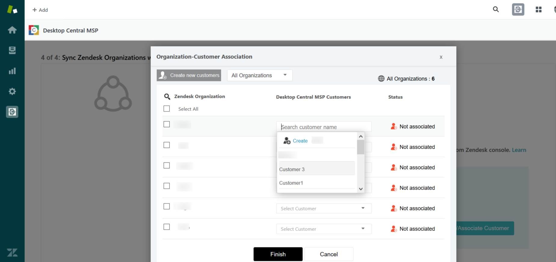Click the Zendesk Organization search icon

(167, 97)
